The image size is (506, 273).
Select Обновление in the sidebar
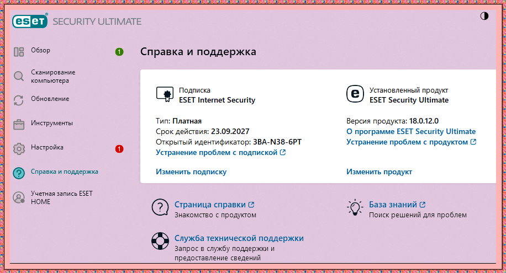(x=50, y=99)
